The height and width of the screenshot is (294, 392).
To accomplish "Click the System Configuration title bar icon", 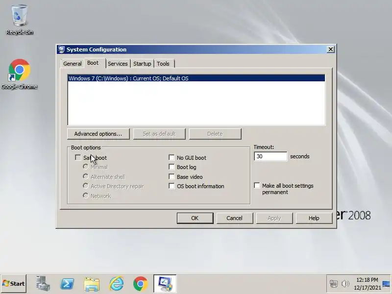I will click(x=61, y=49).
